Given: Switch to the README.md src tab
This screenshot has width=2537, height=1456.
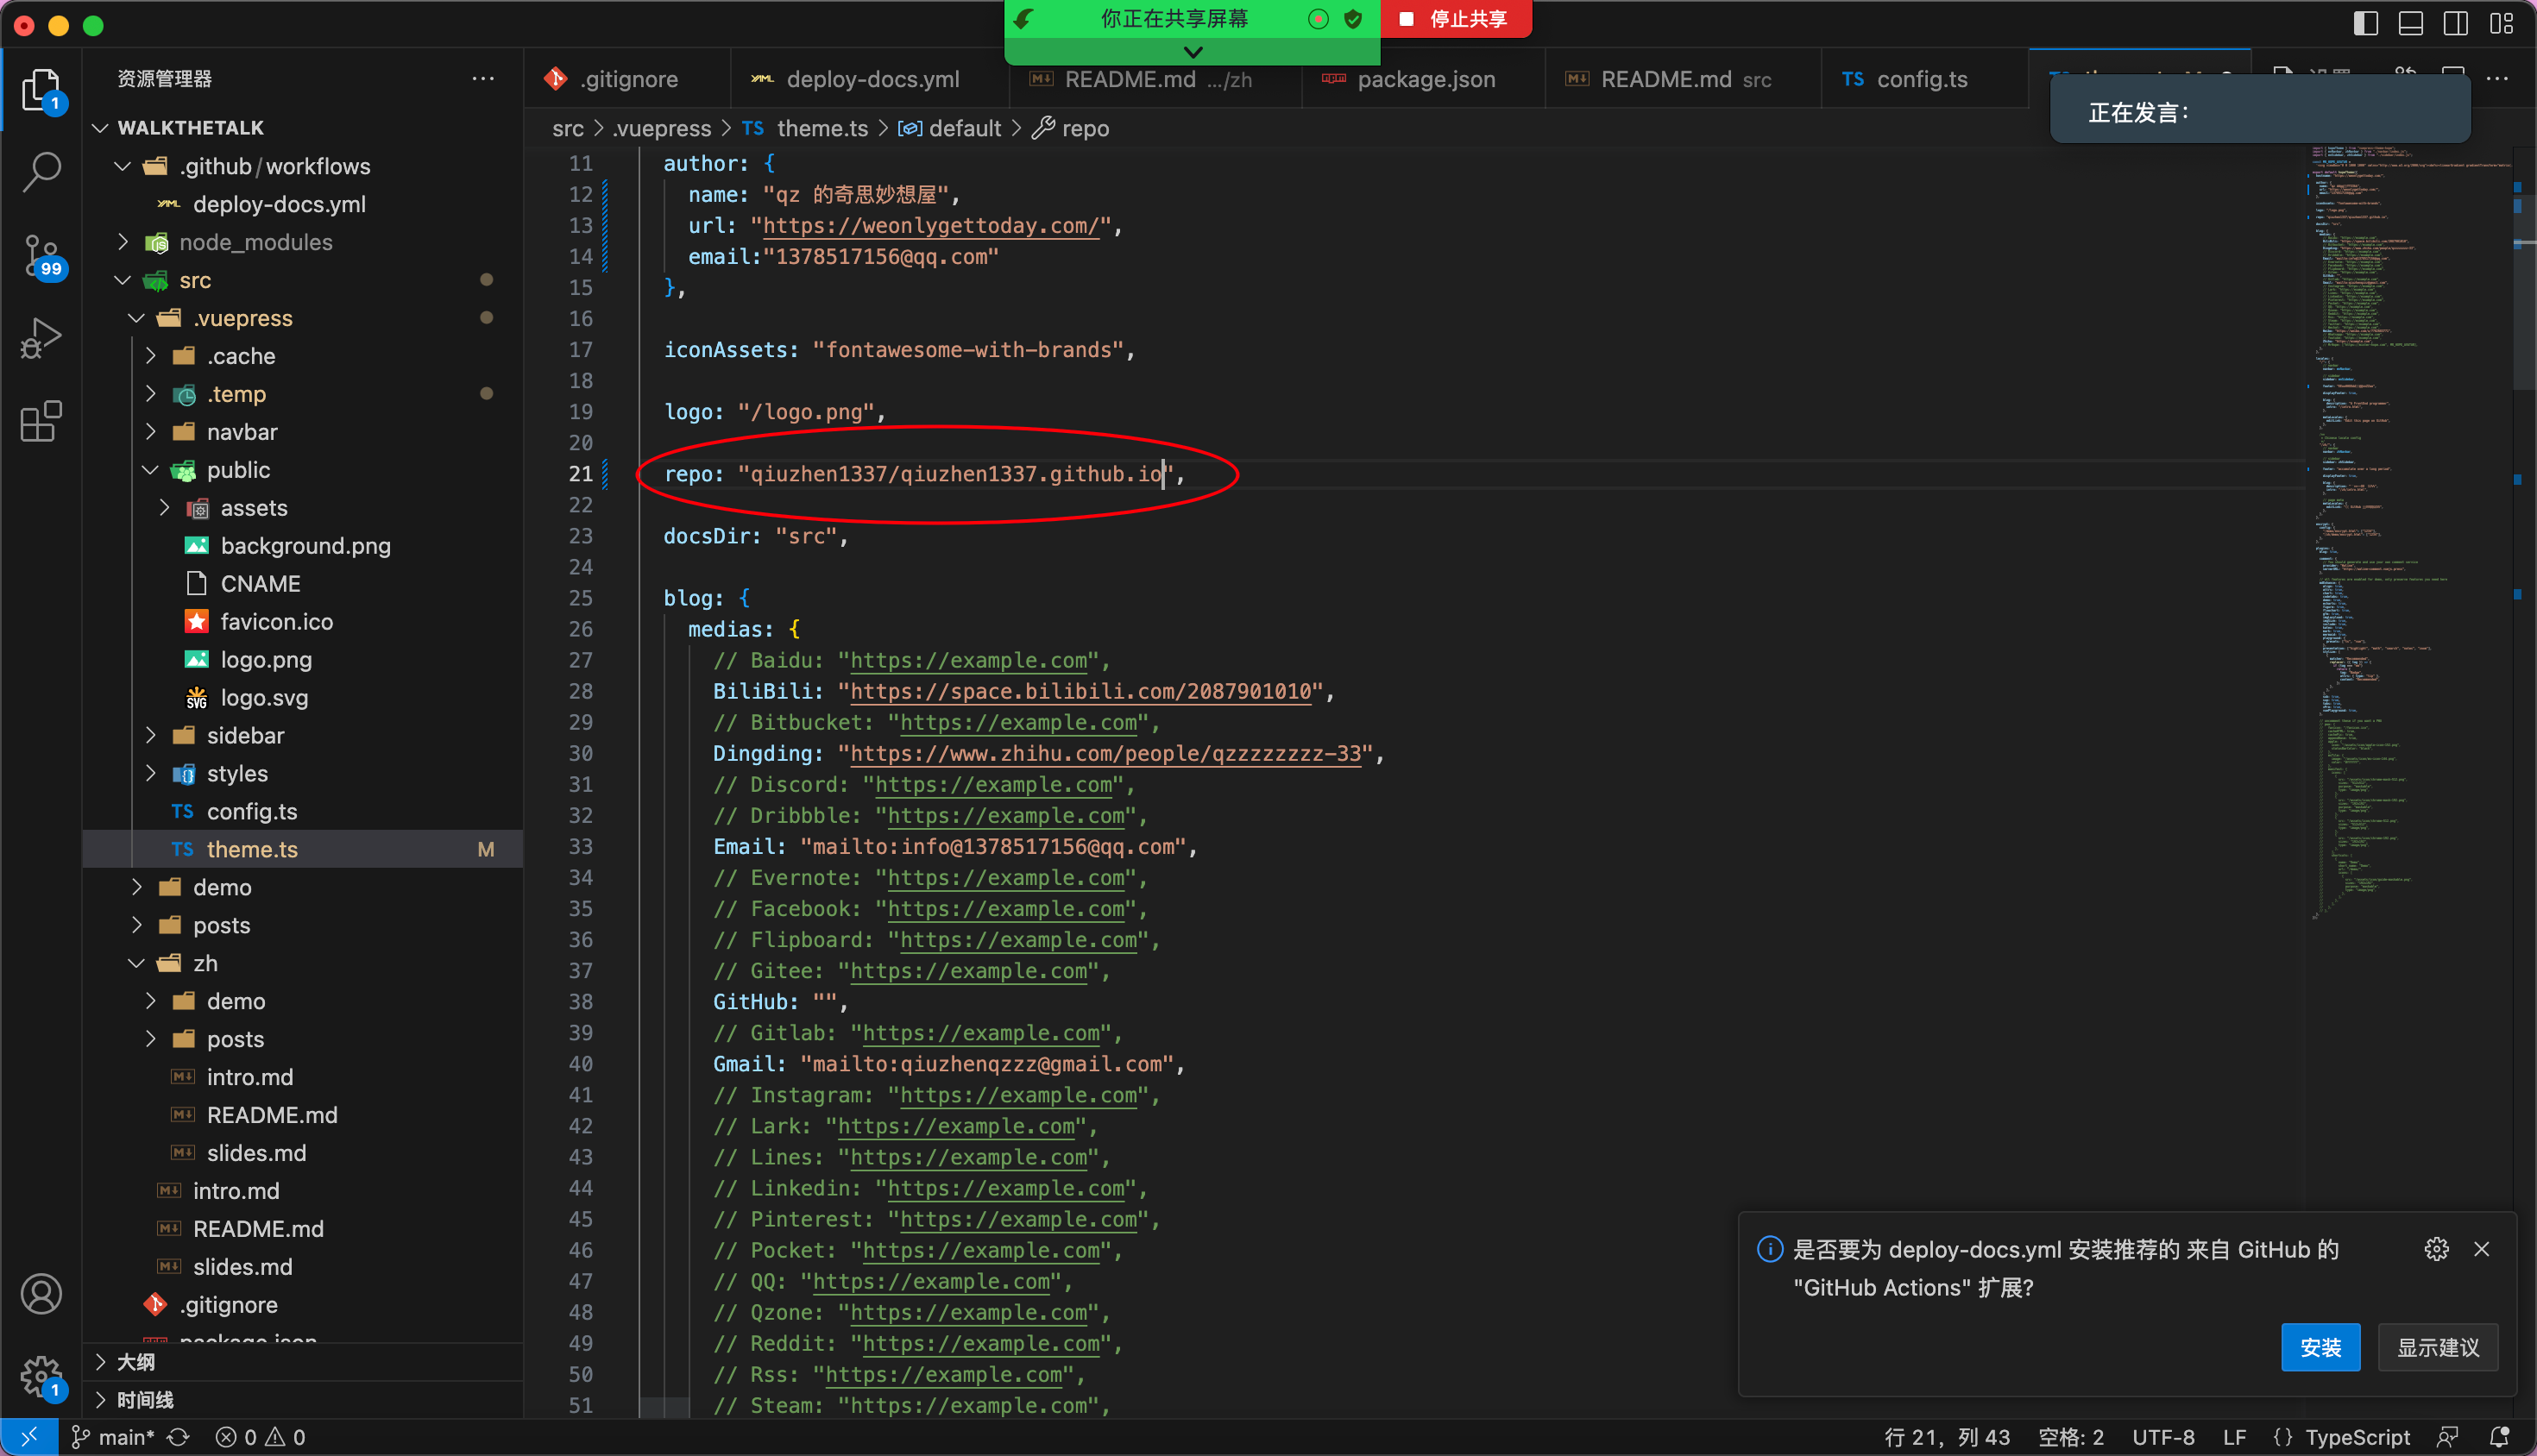Looking at the screenshot, I should pos(1684,79).
